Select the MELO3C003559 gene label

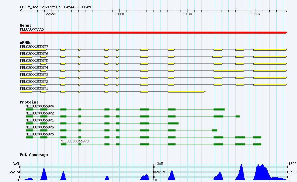pyautogui.click(x=32, y=29)
